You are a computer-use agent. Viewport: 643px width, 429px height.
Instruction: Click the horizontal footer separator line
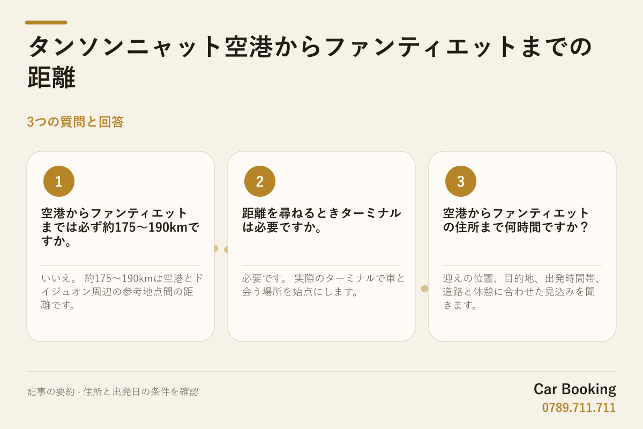[322, 372]
